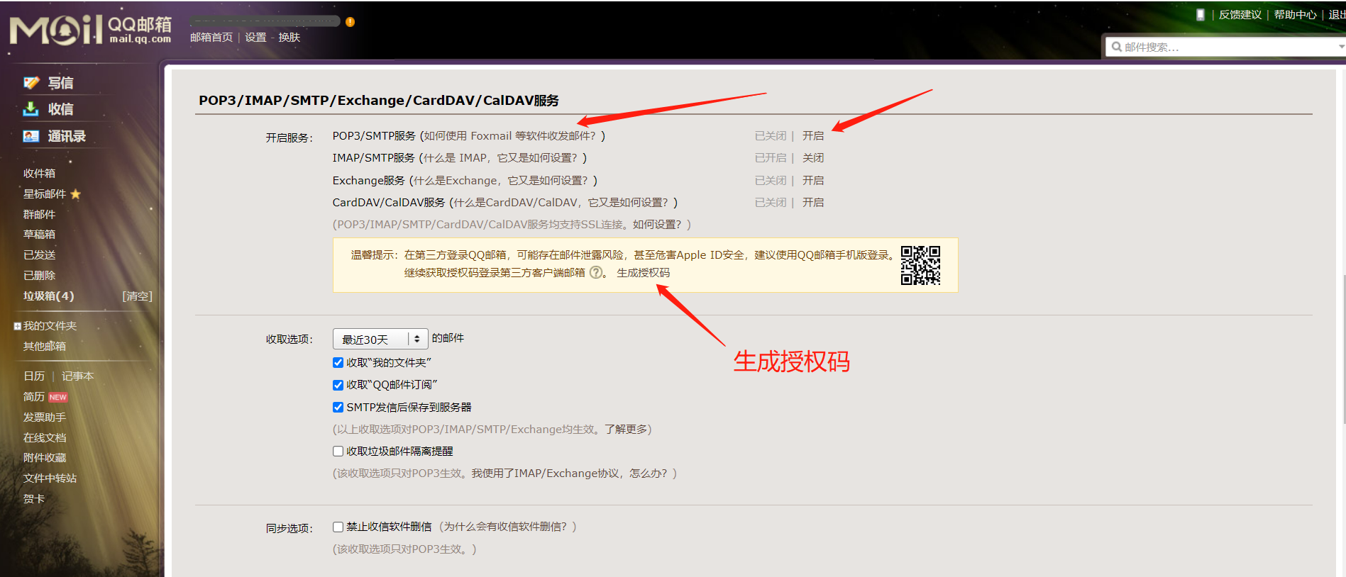Open 已删除 folder
The width and height of the screenshot is (1346, 577).
[39, 276]
